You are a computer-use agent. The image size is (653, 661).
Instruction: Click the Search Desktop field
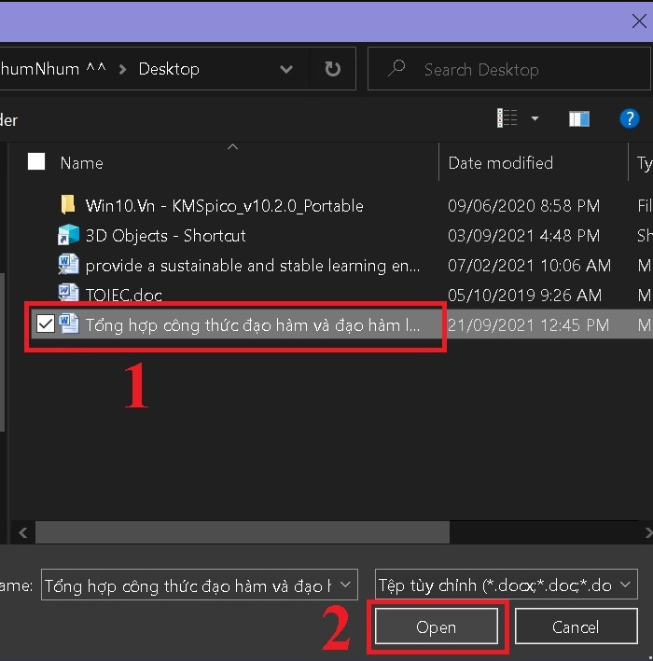509,69
